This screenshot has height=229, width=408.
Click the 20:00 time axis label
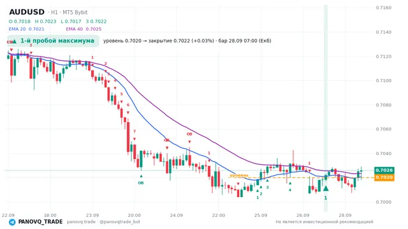coord(135,215)
